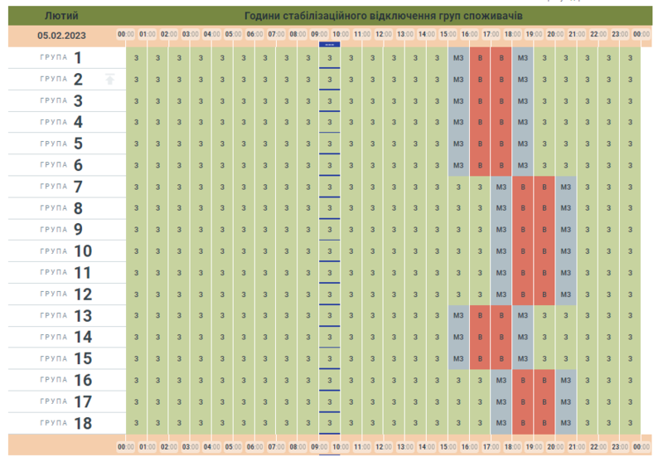Click the Лютий month header
Viewport: 663px width, 462px height.
[61, 16]
